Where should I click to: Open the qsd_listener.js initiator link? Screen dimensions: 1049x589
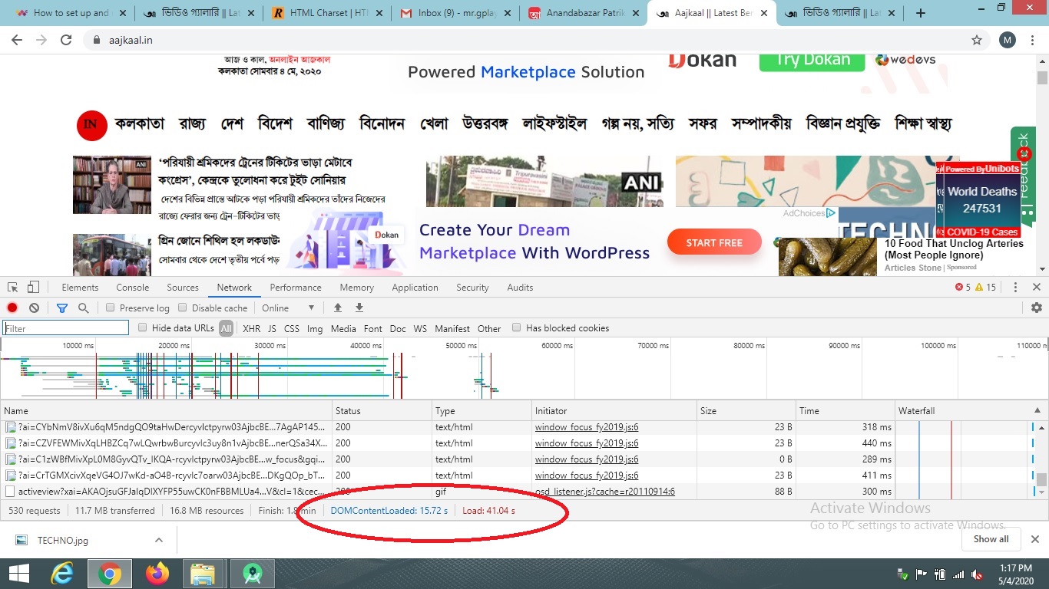pyautogui.click(x=605, y=492)
